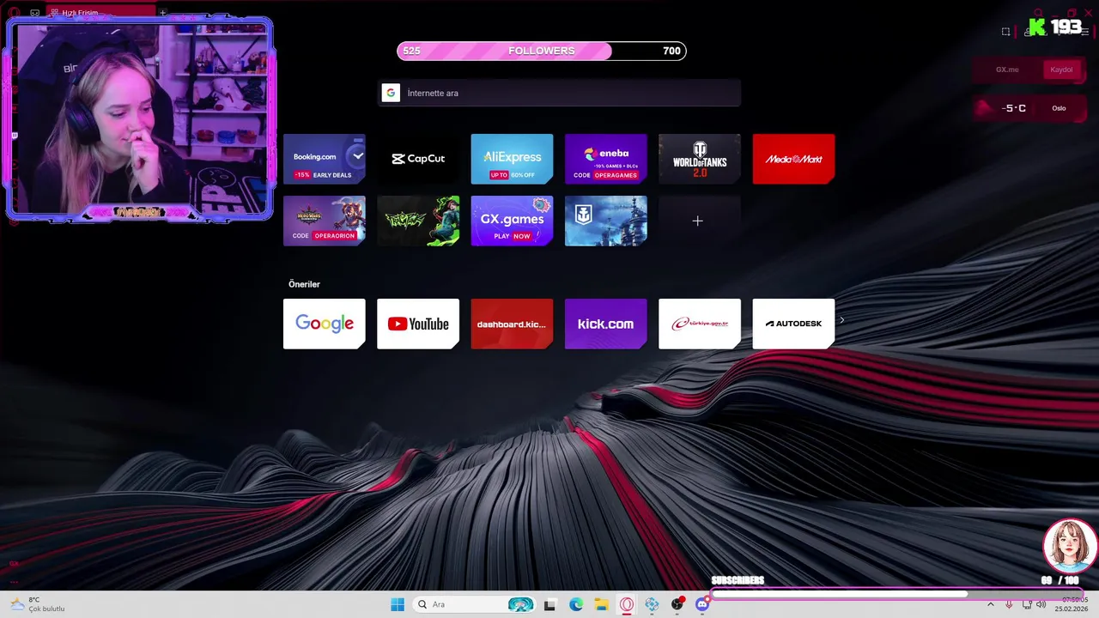
Task: Open the taskbar weather widget
Action: (37, 604)
